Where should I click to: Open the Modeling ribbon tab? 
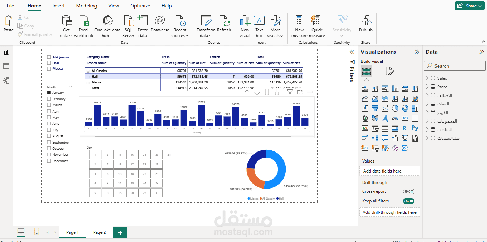coord(87,6)
